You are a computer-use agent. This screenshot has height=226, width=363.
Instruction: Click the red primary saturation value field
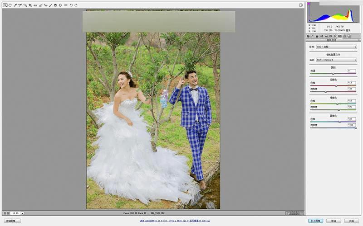point(352,89)
